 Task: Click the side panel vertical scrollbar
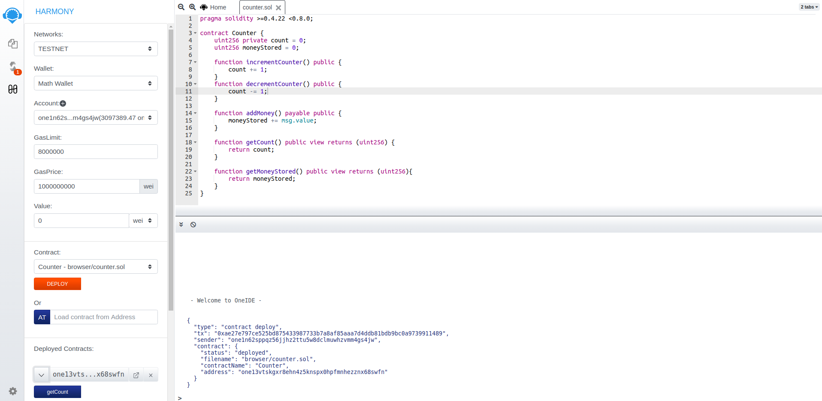click(171, 169)
